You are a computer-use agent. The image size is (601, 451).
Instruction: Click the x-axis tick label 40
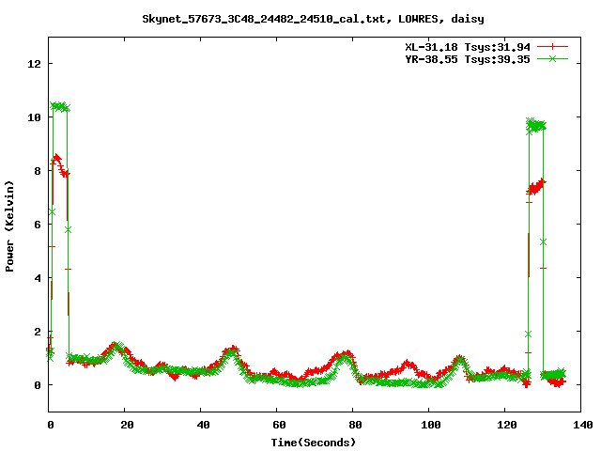203,425
